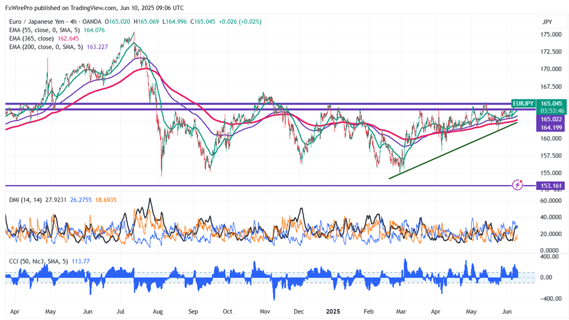Image resolution: width=569 pixels, height=320 pixels.
Task: Click the 157.500 price axis label
Action: [x=551, y=156]
